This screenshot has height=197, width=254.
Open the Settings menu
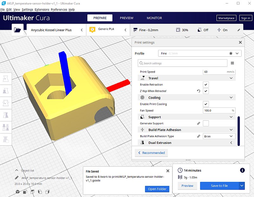[27, 10]
